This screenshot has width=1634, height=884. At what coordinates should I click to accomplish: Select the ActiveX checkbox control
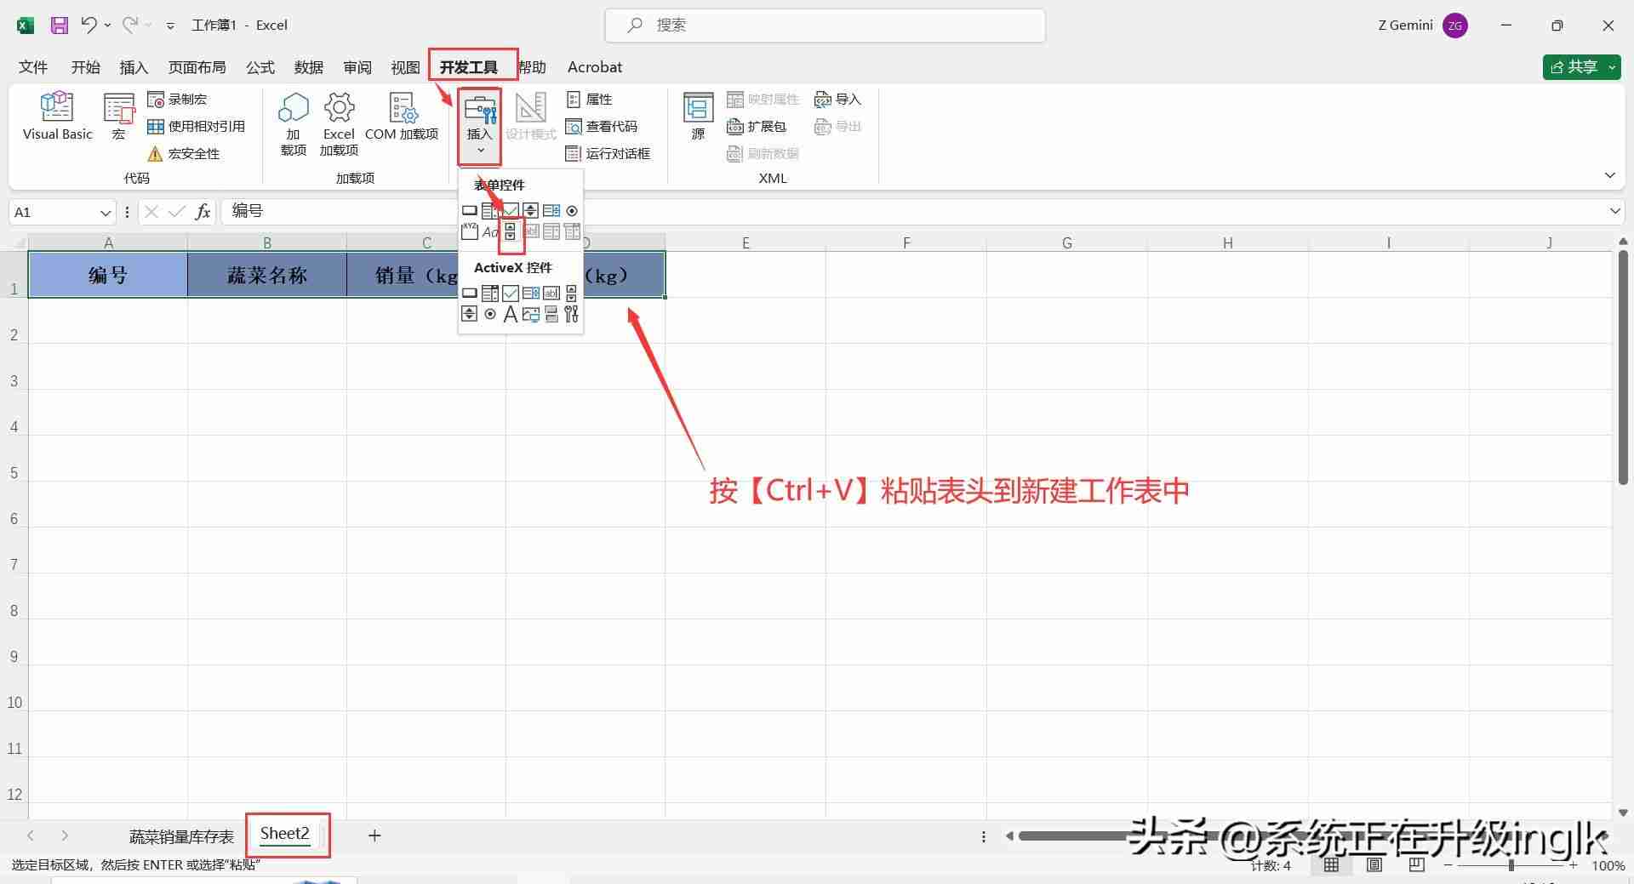[510, 293]
